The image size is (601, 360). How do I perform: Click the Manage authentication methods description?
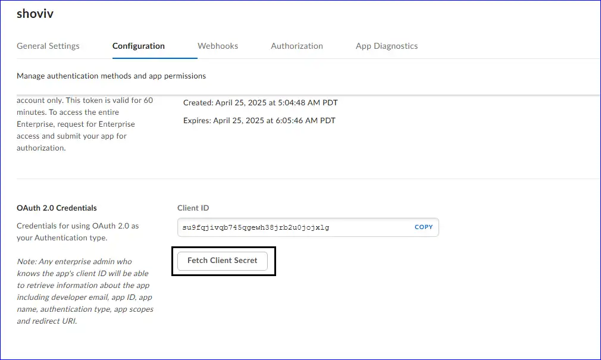[x=111, y=76]
